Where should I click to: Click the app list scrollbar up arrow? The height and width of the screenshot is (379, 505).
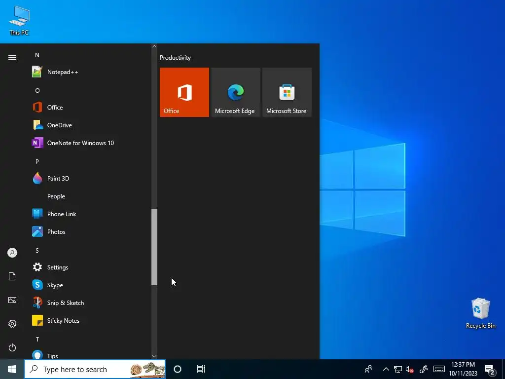(154, 46)
